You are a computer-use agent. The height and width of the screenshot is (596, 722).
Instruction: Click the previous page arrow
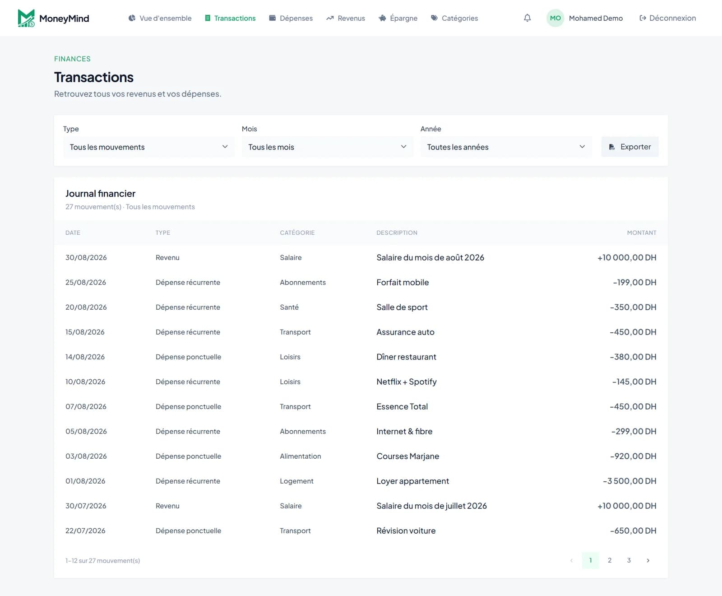[571, 560]
